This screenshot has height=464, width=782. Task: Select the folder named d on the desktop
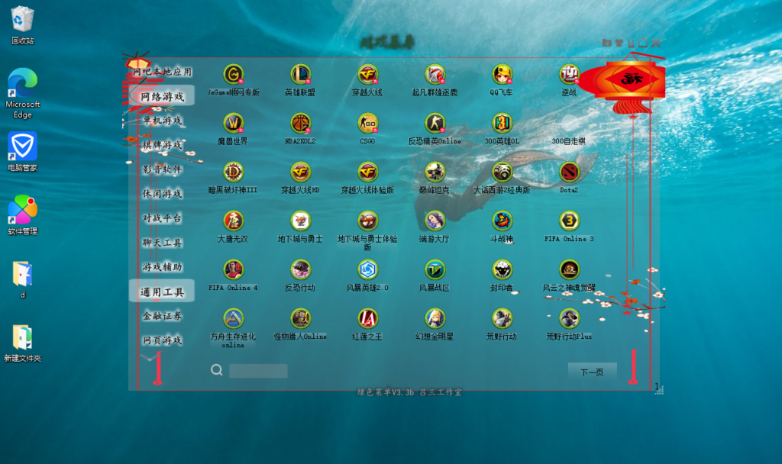[x=22, y=279]
